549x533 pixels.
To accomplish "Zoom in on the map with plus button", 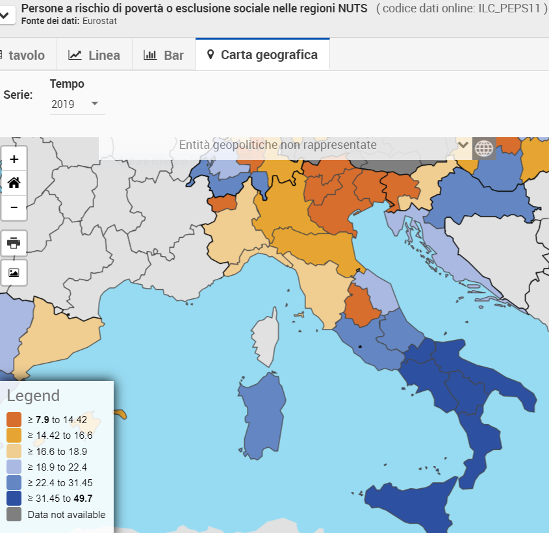I will [x=14, y=159].
